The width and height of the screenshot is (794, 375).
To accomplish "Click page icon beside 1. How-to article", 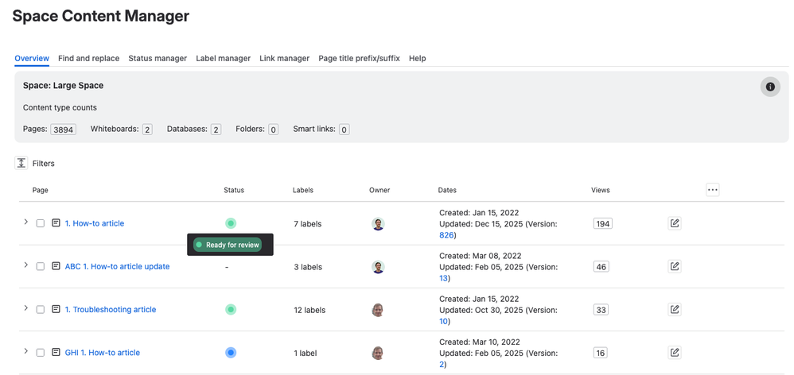I will 56,223.
